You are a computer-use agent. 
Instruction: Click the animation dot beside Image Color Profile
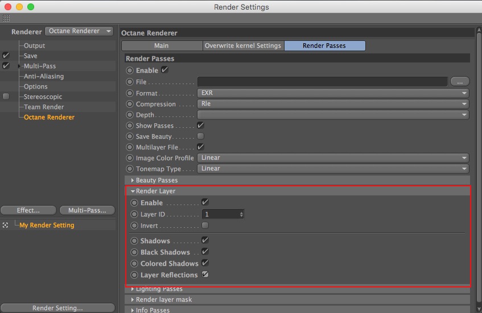tap(130, 158)
